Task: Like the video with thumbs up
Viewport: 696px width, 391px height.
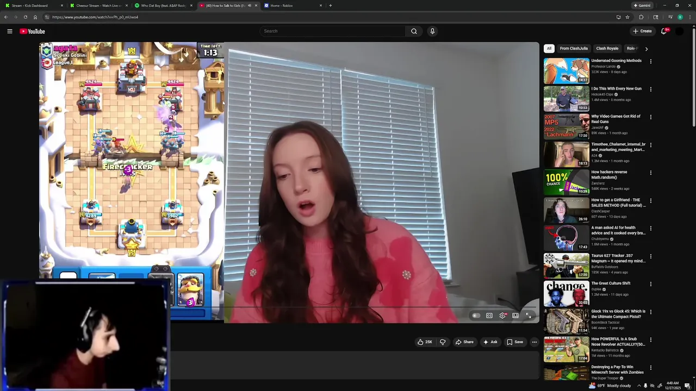Action: (425, 342)
